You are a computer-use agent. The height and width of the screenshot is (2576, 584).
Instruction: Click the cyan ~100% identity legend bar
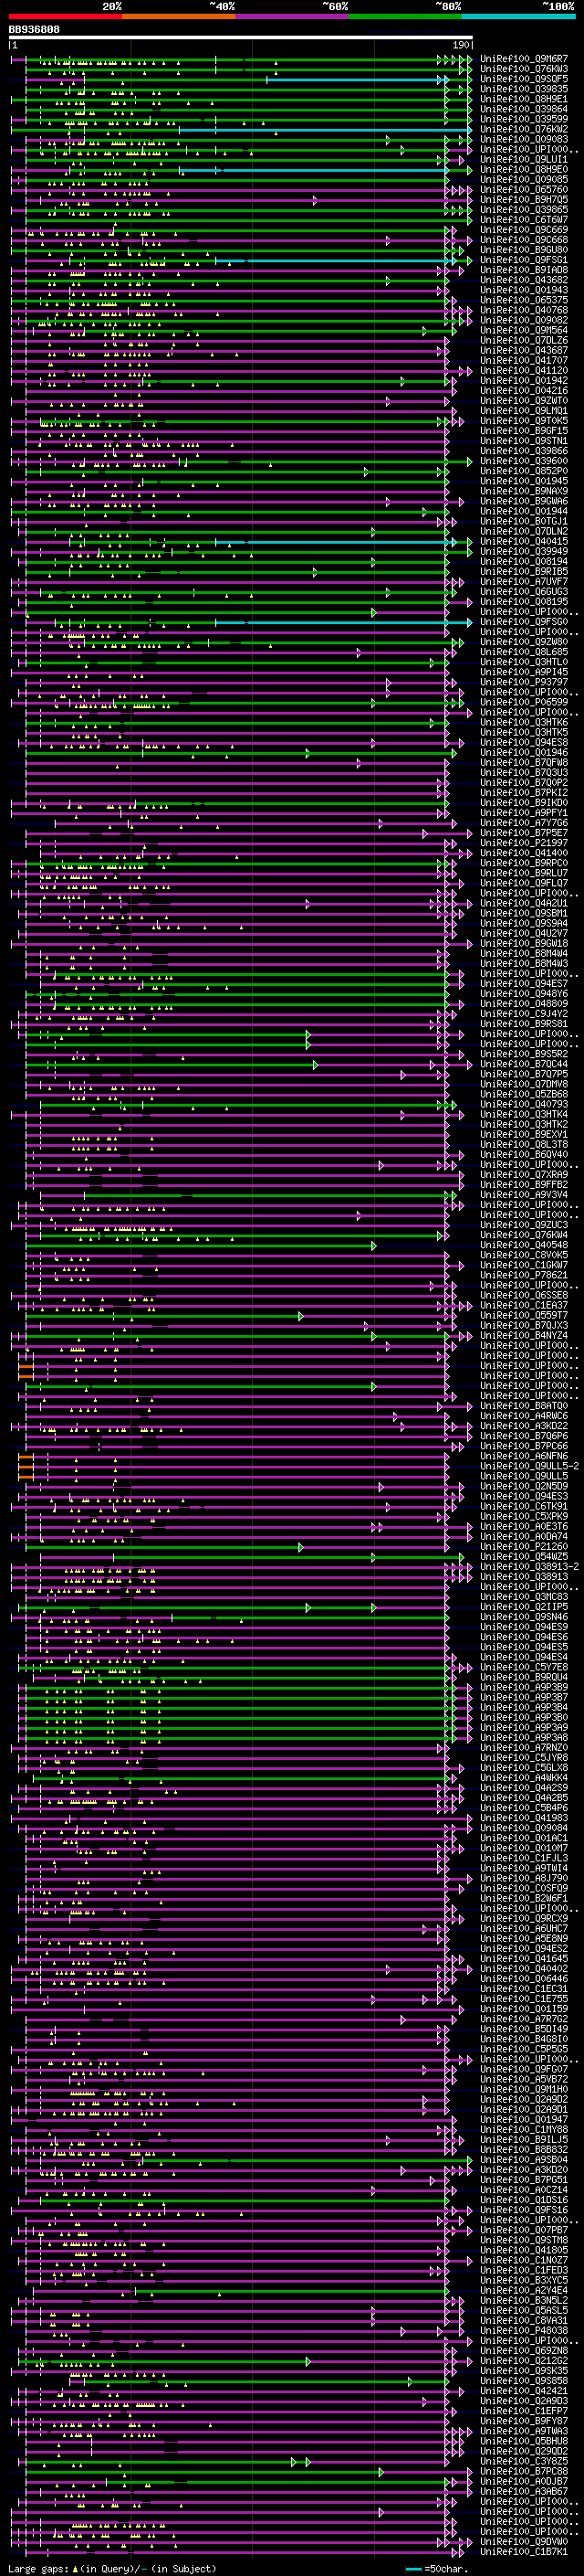(518, 16)
